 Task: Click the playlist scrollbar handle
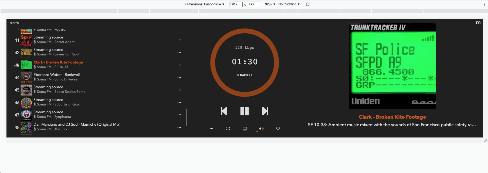(186, 117)
